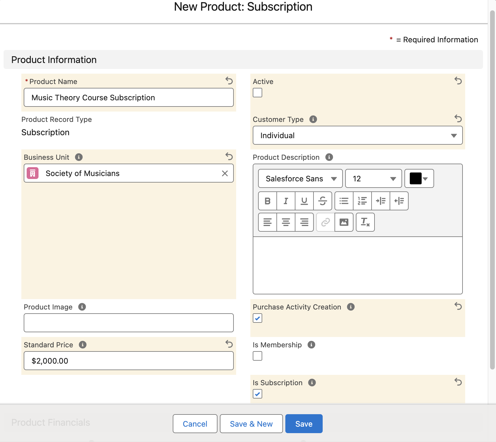496x442 pixels.
Task: Click 'Subscription' record type value
Action: click(45, 132)
